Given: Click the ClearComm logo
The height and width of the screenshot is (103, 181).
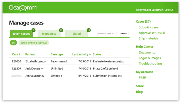Looking at the screenshot, I should click(x=23, y=8).
